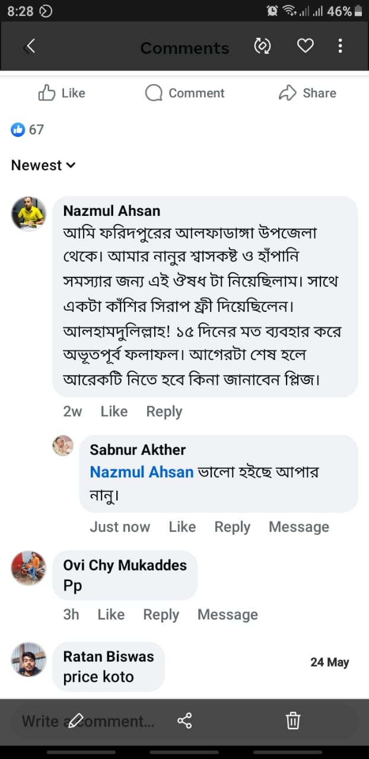
Task: Tap the blue thumbs-up reaction count
Action: click(27, 129)
